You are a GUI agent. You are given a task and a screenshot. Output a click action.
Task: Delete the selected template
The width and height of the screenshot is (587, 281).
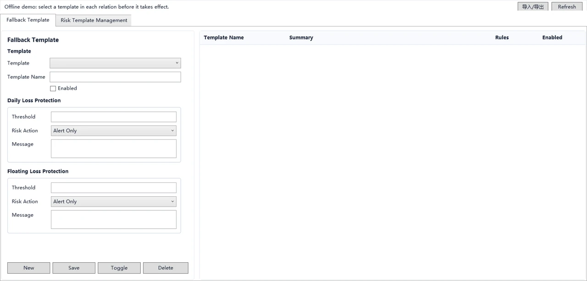pos(166,268)
